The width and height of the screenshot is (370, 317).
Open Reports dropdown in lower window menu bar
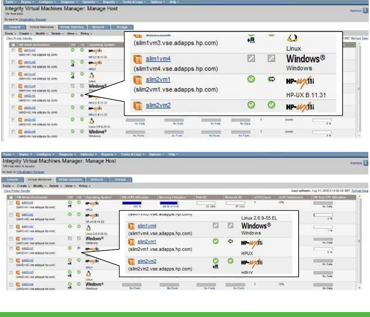pyautogui.click(x=108, y=154)
